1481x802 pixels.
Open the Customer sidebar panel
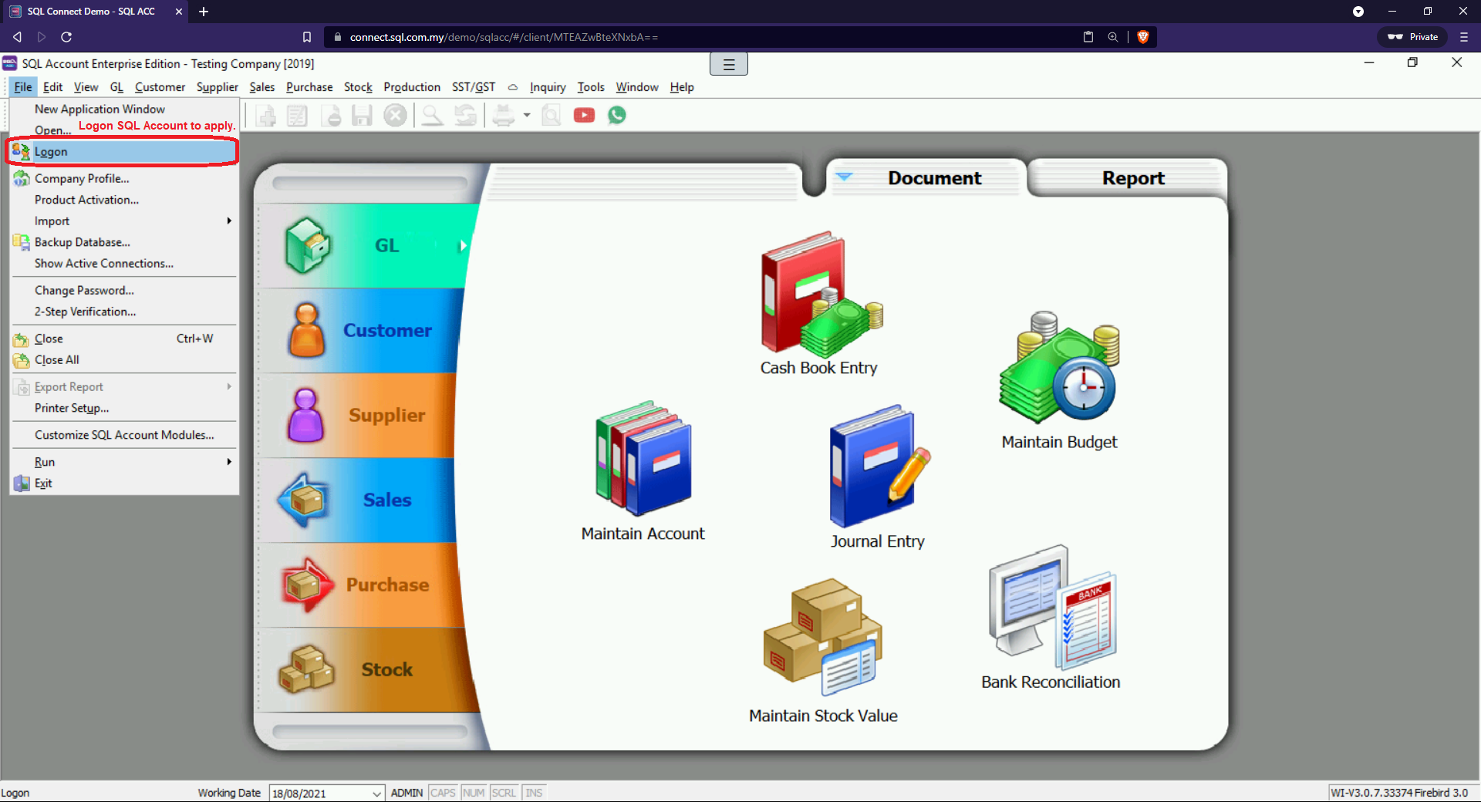tap(387, 330)
